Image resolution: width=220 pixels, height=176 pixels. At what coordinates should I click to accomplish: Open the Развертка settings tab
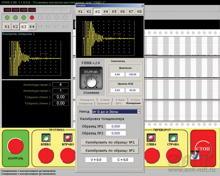point(87,100)
